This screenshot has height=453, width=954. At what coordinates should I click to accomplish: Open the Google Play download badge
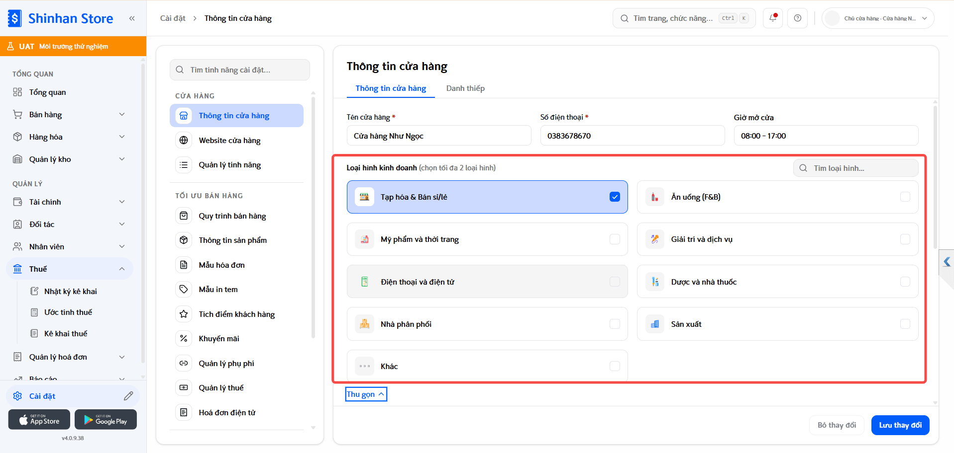pos(106,420)
